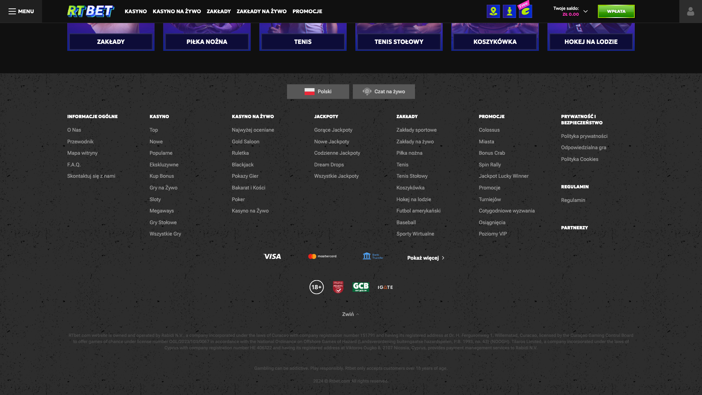Open Odpowiedzialna gra link

coord(584,147)
